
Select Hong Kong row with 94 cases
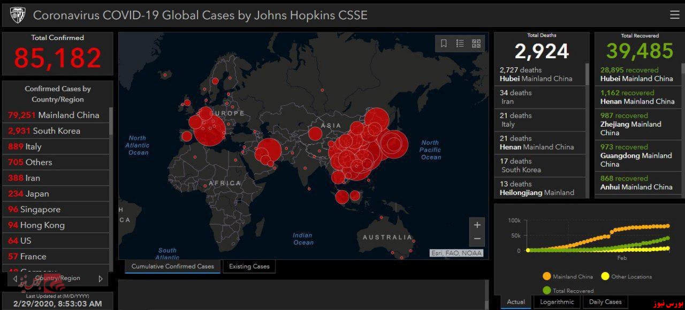pyautogui.click(x=56, y=225)
